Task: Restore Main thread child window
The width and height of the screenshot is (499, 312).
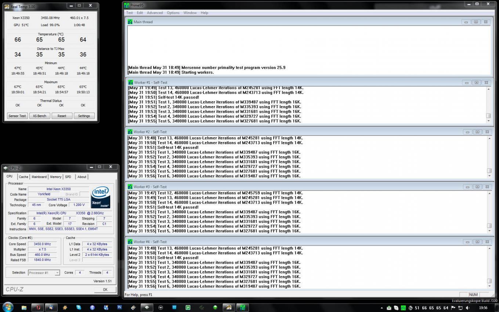Action: [476, 22]
